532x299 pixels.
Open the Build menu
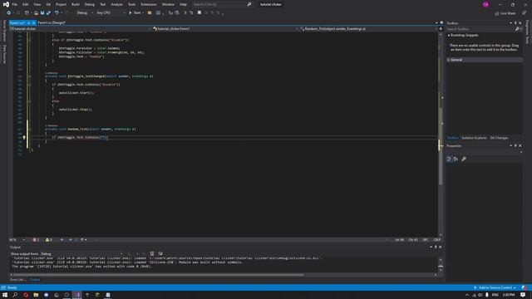pos(76,4)
